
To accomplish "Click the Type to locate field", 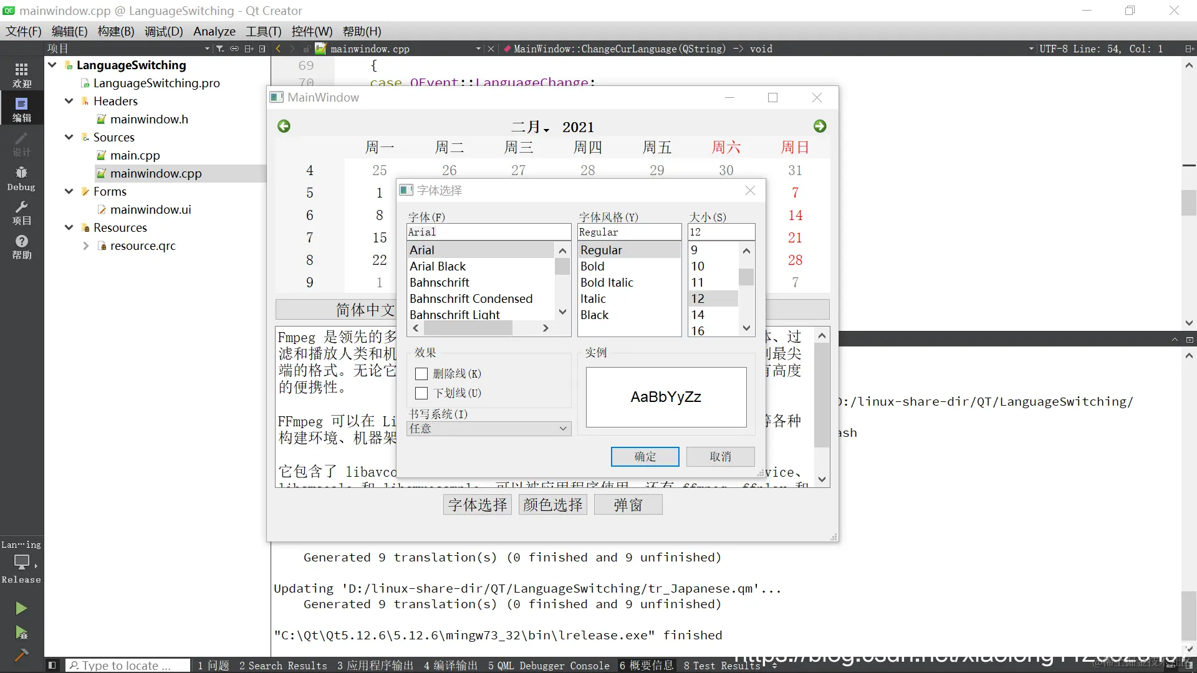I will point(128,666).
